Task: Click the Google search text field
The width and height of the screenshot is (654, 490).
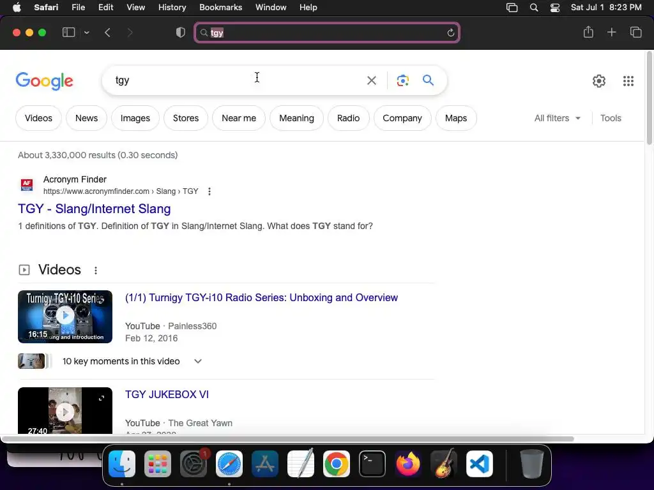Action: [x=238, y=80]
